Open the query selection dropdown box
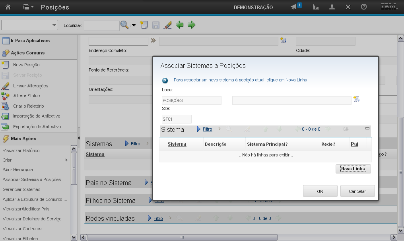Viewport: 404px width, 241px height. click(x=29, y=25)
